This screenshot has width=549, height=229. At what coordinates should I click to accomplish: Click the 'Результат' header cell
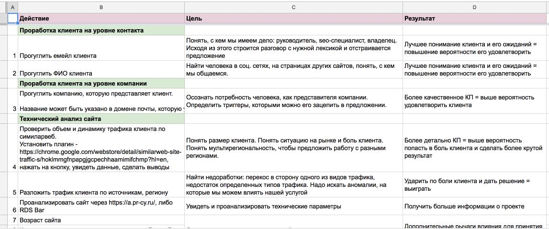[474, 19]
